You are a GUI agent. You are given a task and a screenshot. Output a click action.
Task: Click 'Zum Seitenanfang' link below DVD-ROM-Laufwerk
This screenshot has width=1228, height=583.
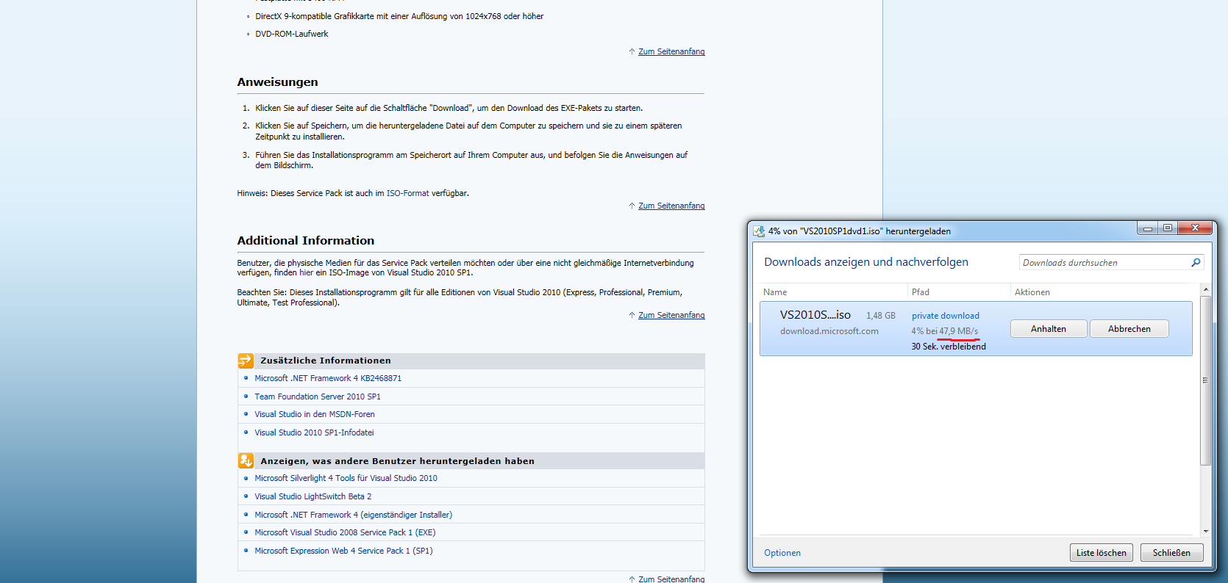pos(671,51)
